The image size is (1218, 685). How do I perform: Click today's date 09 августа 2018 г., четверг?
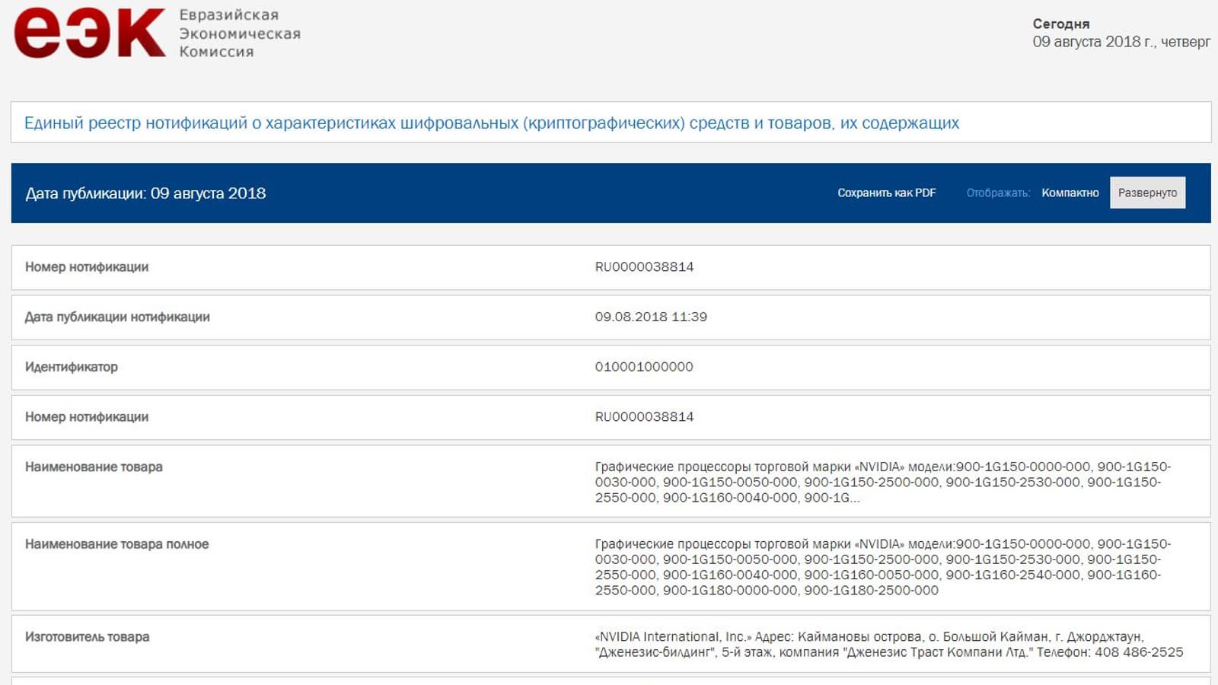pyautogui.click(x=1121, y=42)
